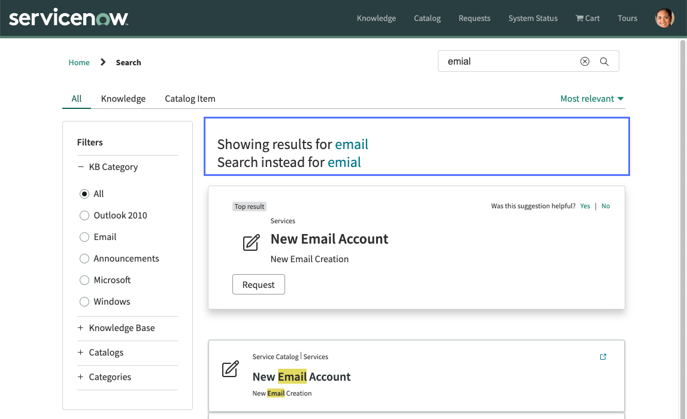
Task: Open Knowledge in the top navigation
Action: point(376,18)
